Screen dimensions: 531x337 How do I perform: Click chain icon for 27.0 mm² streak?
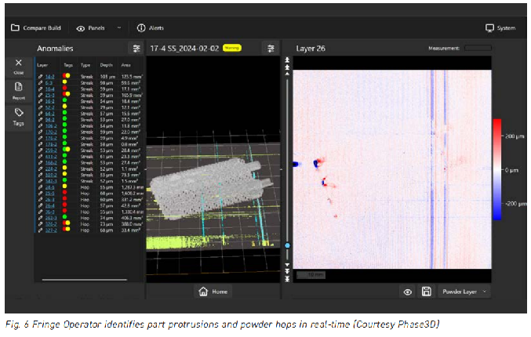tap(40, 120)
